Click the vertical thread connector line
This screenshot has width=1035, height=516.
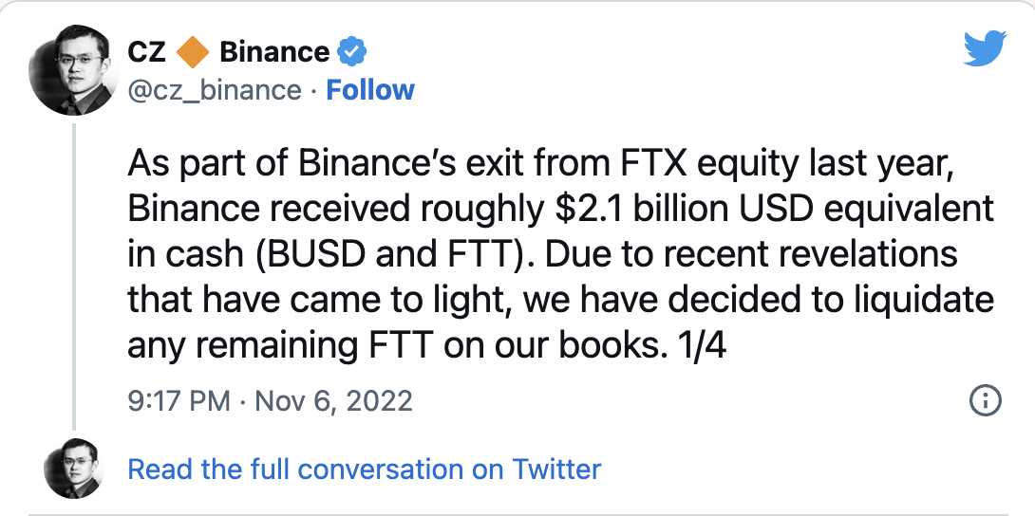tap(73, 275)
